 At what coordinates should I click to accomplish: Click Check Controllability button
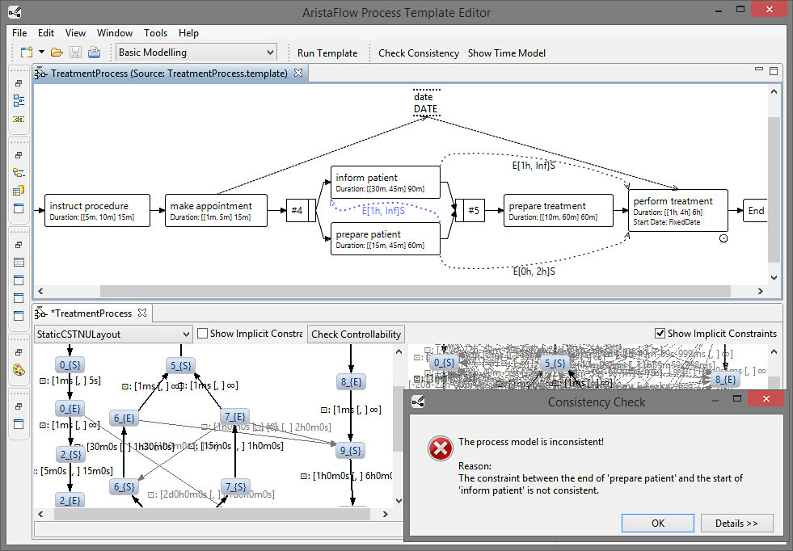356,334
